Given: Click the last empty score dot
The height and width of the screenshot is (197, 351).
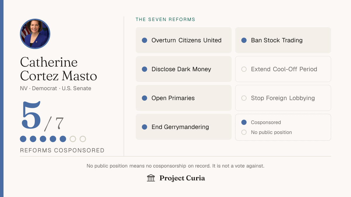Looking at the screenshot, I should [x=83, y=139].
